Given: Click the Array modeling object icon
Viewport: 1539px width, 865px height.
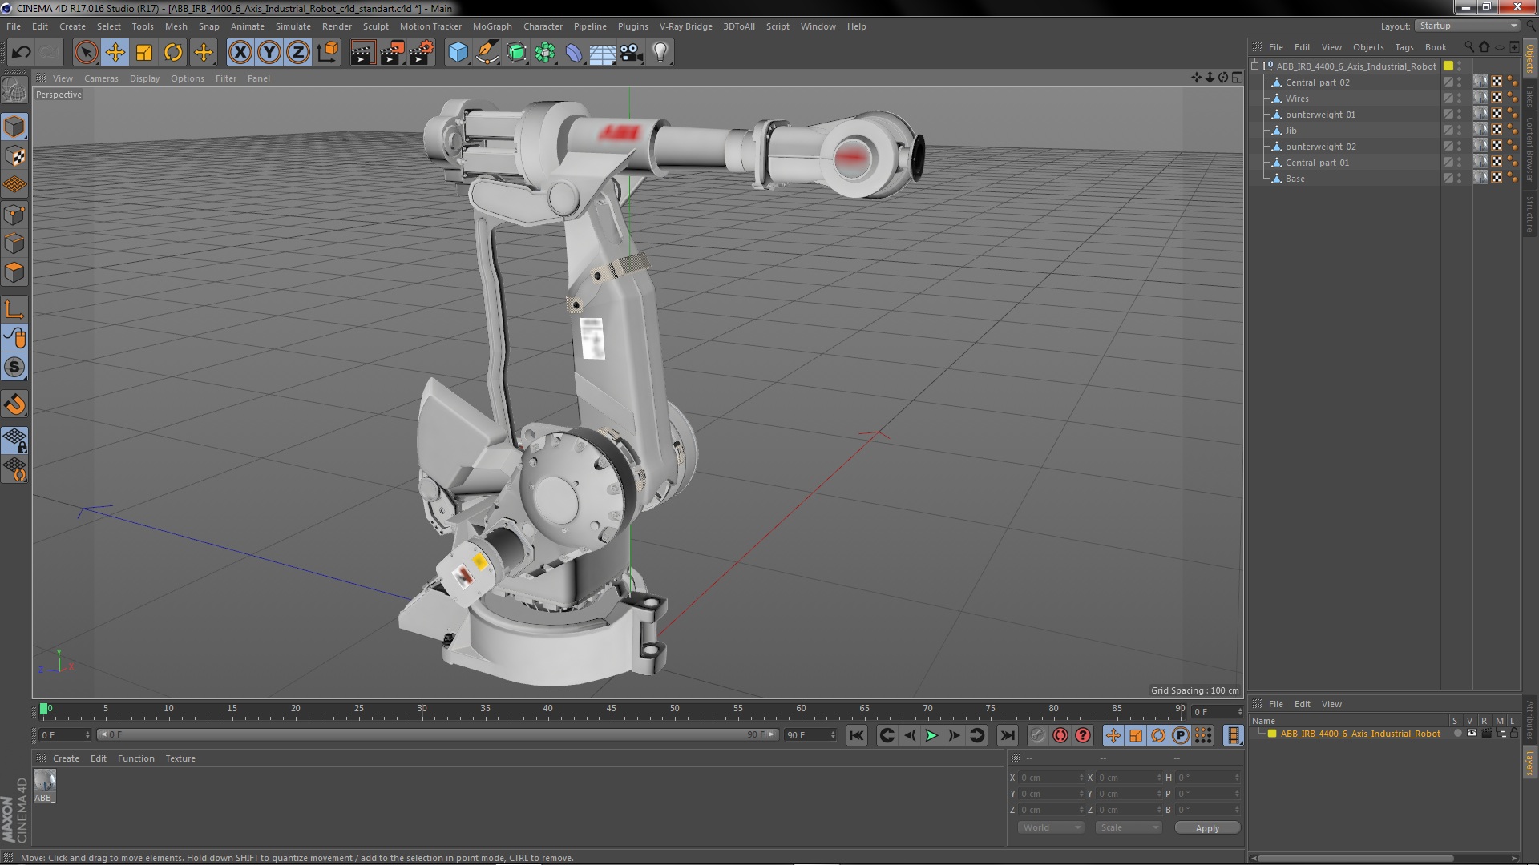Looking at the screenshot, I should point(545,53).
